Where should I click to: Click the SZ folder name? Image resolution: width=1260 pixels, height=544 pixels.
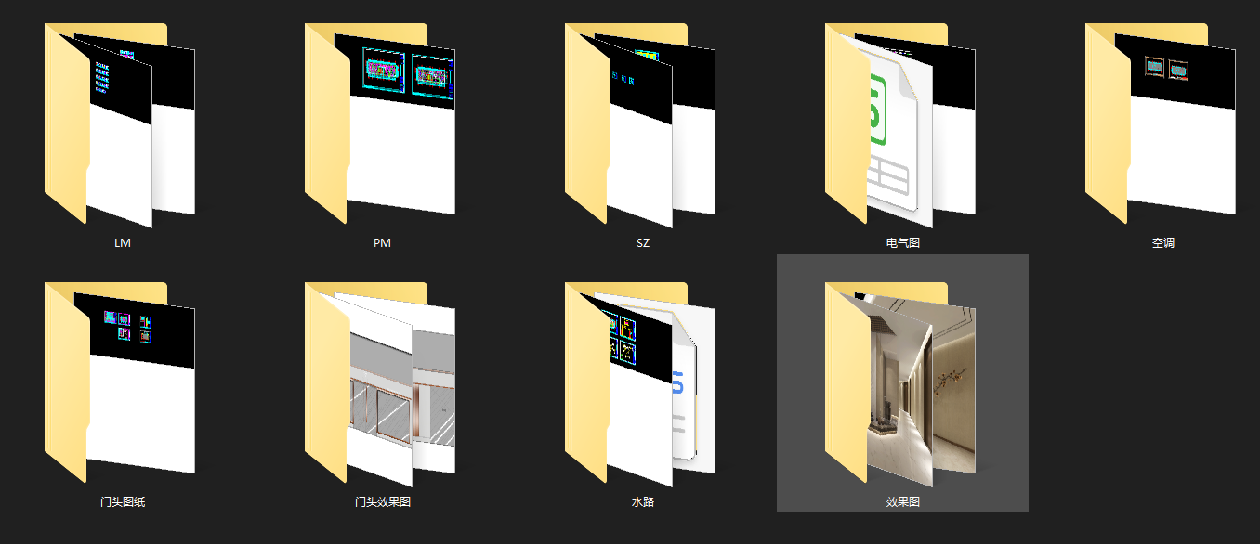coord(643,243)
